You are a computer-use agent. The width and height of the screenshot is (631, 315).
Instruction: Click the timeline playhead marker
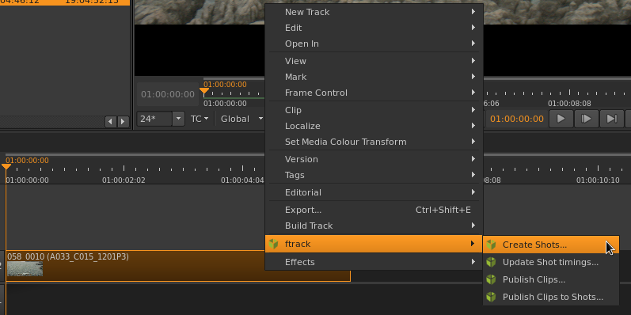[x=6, y=166]
